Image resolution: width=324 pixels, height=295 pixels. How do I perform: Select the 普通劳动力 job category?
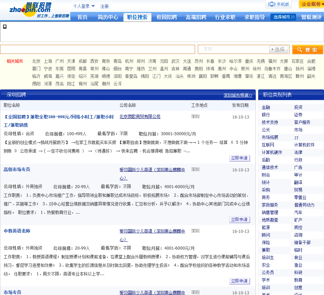coord(304,205)
